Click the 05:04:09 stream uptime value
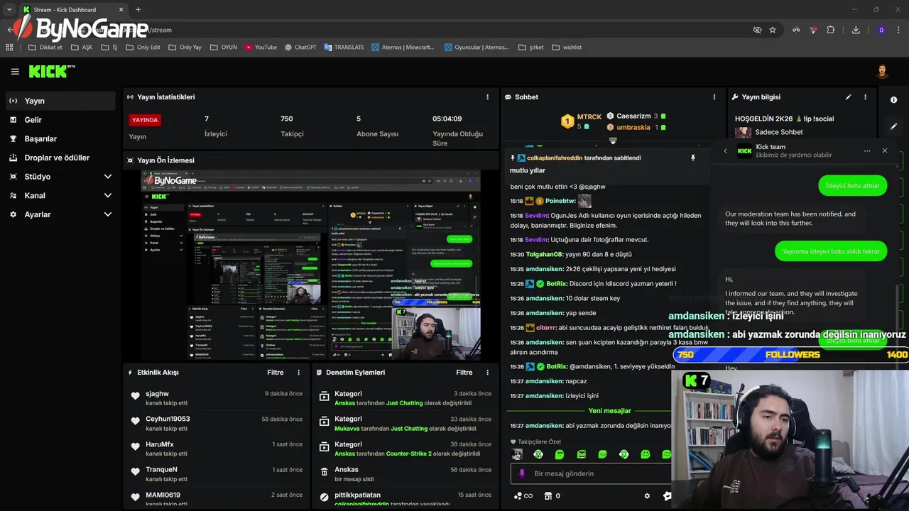 click(447, 119)
